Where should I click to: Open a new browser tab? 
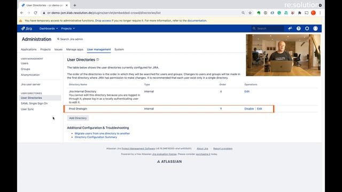(x=75, y=5)
